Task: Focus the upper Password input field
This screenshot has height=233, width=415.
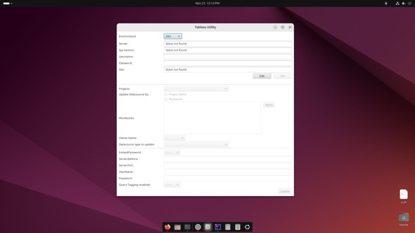Action: click(228, 63)
